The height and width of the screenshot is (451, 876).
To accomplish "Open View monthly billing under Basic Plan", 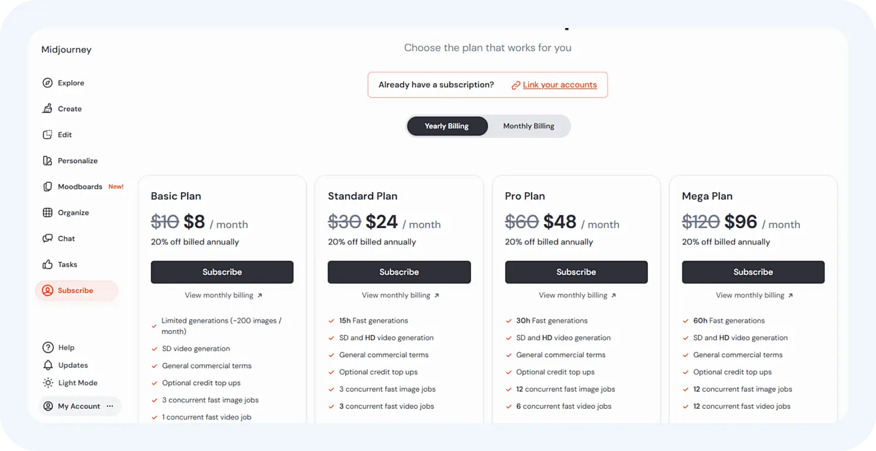I will (223, 296).
